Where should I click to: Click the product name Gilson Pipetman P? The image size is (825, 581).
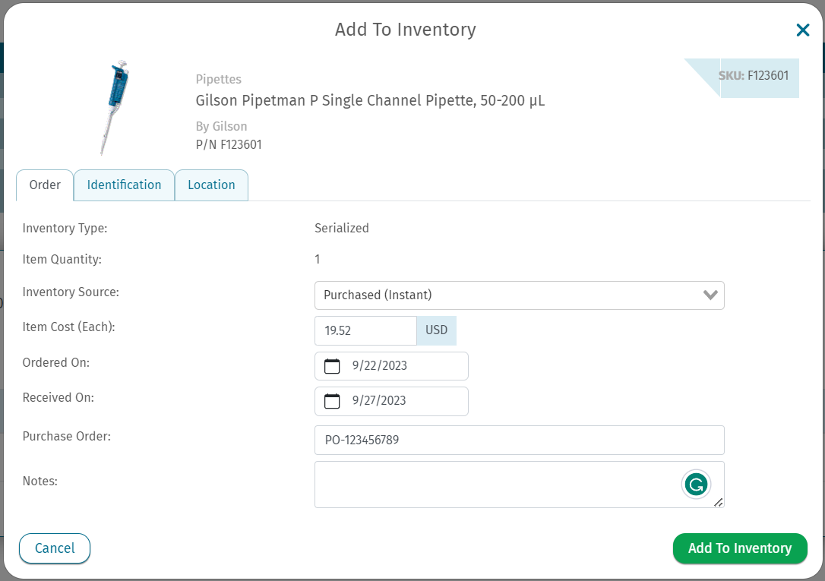click(x=370, y=100)
